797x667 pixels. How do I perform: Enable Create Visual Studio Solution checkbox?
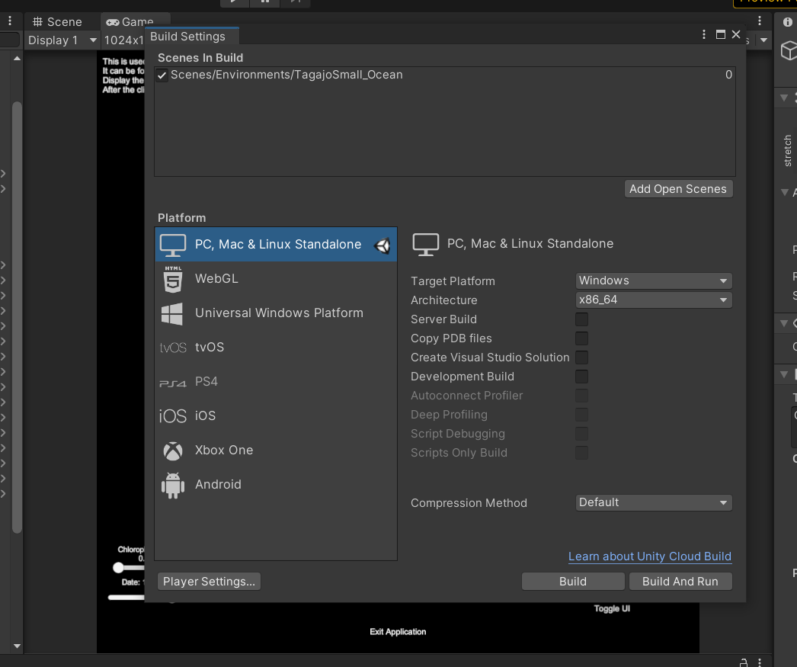coord(581,358)
